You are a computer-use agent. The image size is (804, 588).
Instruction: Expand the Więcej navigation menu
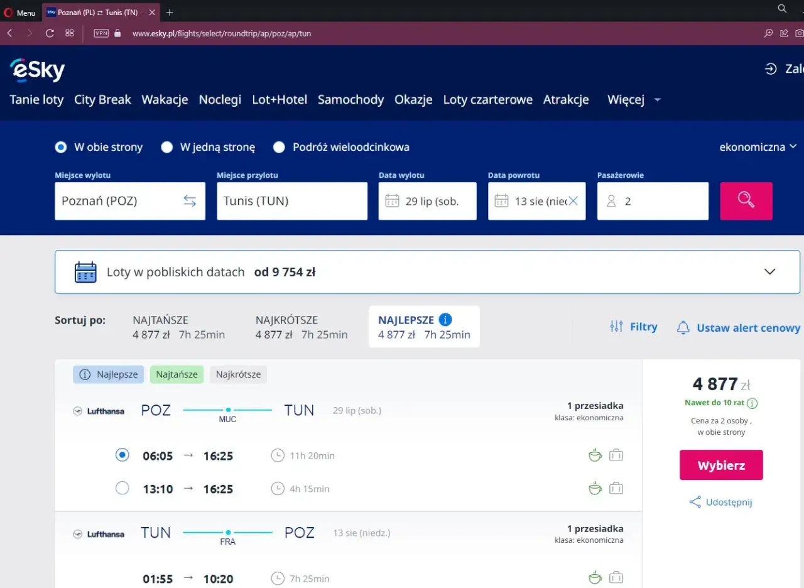pyautogui.click(x=633, y=99)
